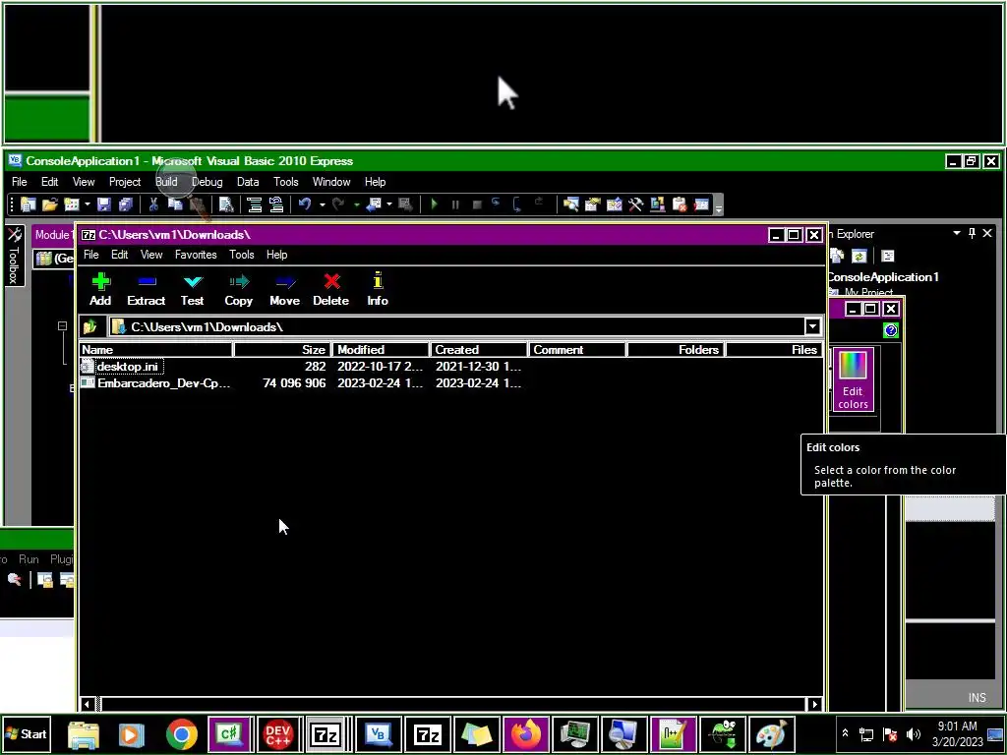Image resolution: width=1007 pixels, height=755 pixels.
Task: Open the Navigate Backward dropdown arrow
Action: click(389, 204)
